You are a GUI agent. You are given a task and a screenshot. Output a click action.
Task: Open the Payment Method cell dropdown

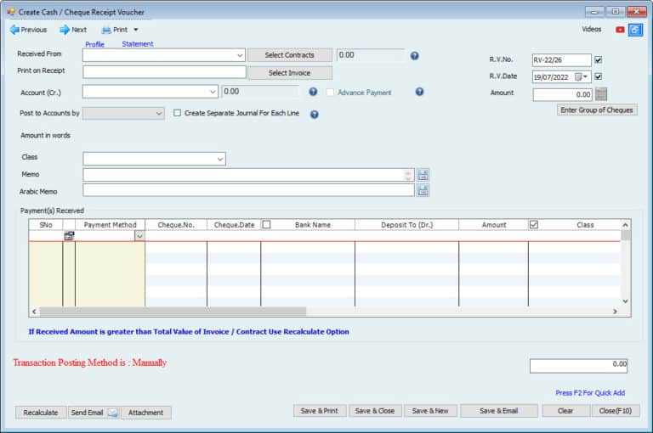click(139, 236)
